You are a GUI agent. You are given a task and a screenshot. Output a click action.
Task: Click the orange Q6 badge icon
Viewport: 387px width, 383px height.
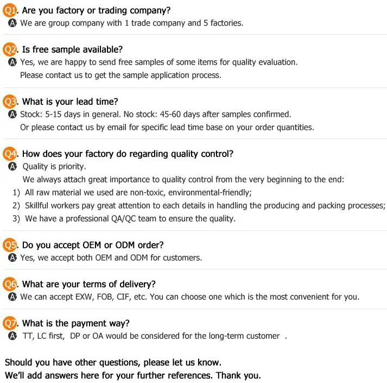click(x=10, y=284)
